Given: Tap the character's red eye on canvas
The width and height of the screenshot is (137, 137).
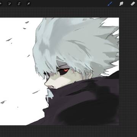Looking at the screenshot, I should point(66,70).
